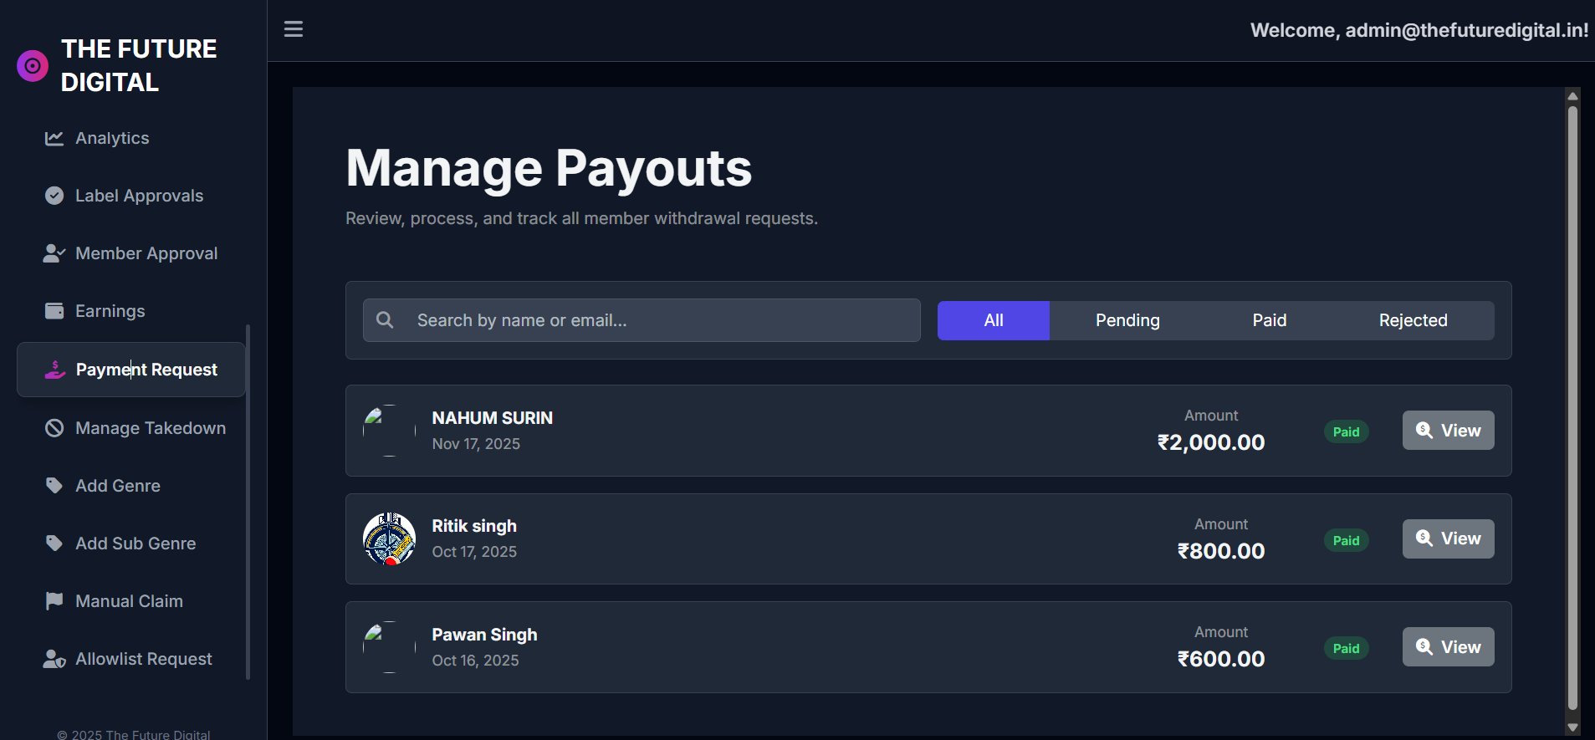Click the Analytics chart icon
The image size is (1595, 740).
tap(54, 138)
